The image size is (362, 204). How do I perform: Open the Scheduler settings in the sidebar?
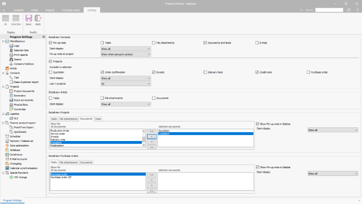pyautogui.click(x=15, y=136)
